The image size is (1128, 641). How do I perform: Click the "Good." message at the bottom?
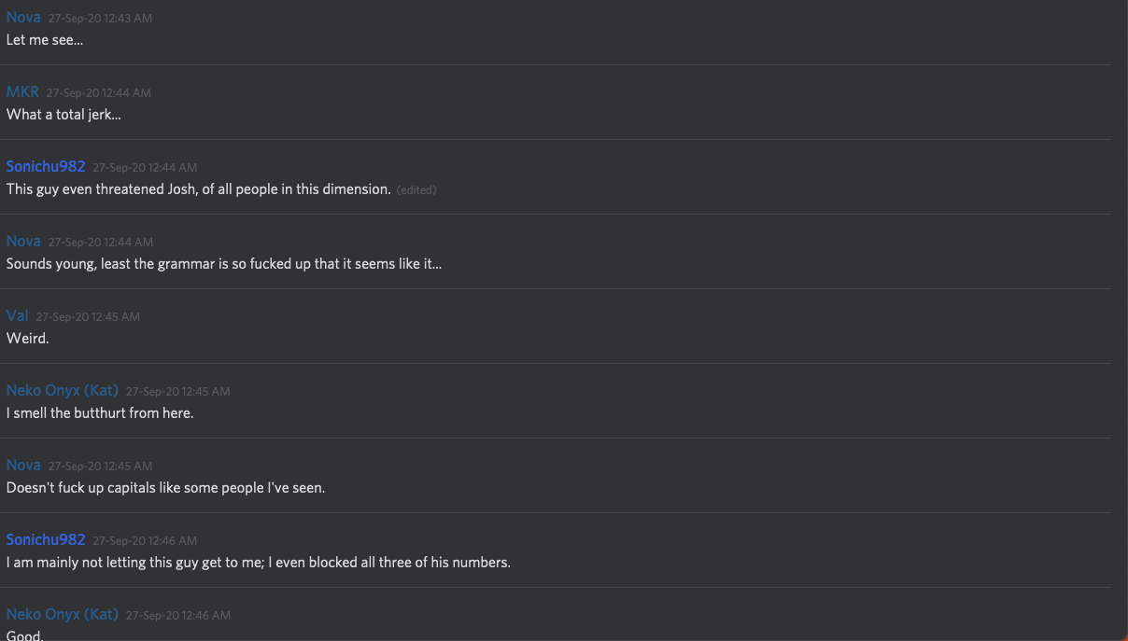point(24,634)
